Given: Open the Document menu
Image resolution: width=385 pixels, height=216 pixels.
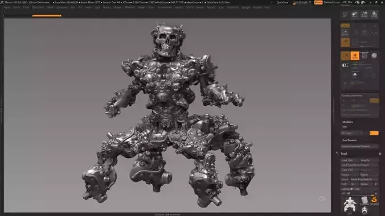Looking at the screenshot, I should (x=38, y=7).
